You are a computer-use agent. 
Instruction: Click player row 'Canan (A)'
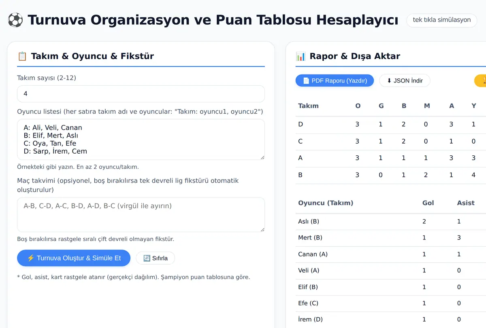391,254
